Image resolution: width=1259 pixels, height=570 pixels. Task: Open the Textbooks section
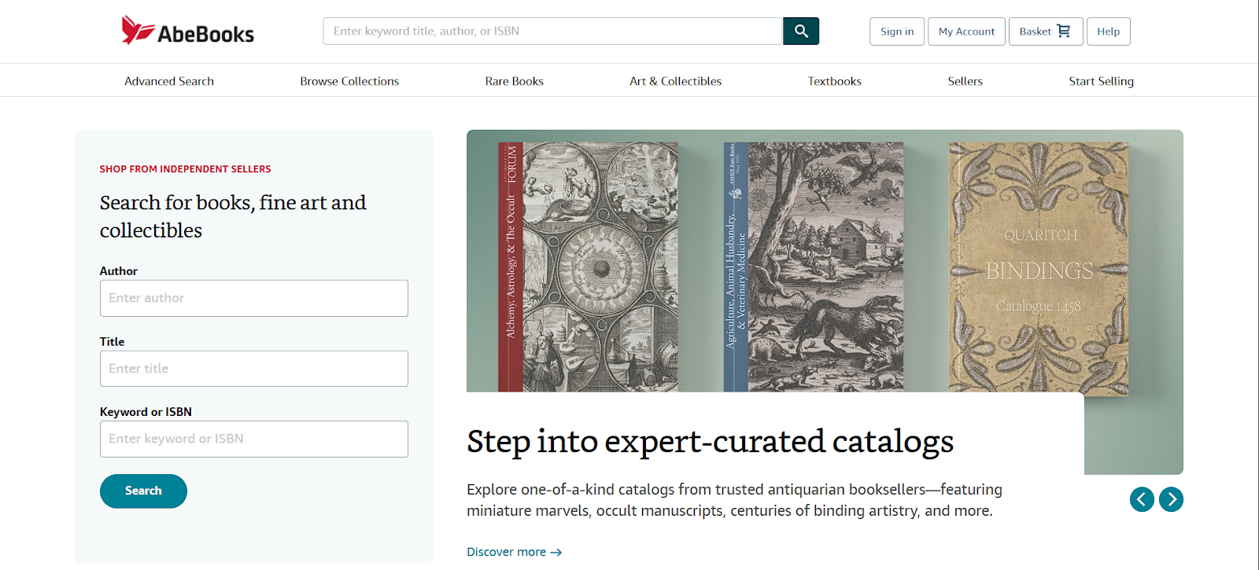(834, 81)
